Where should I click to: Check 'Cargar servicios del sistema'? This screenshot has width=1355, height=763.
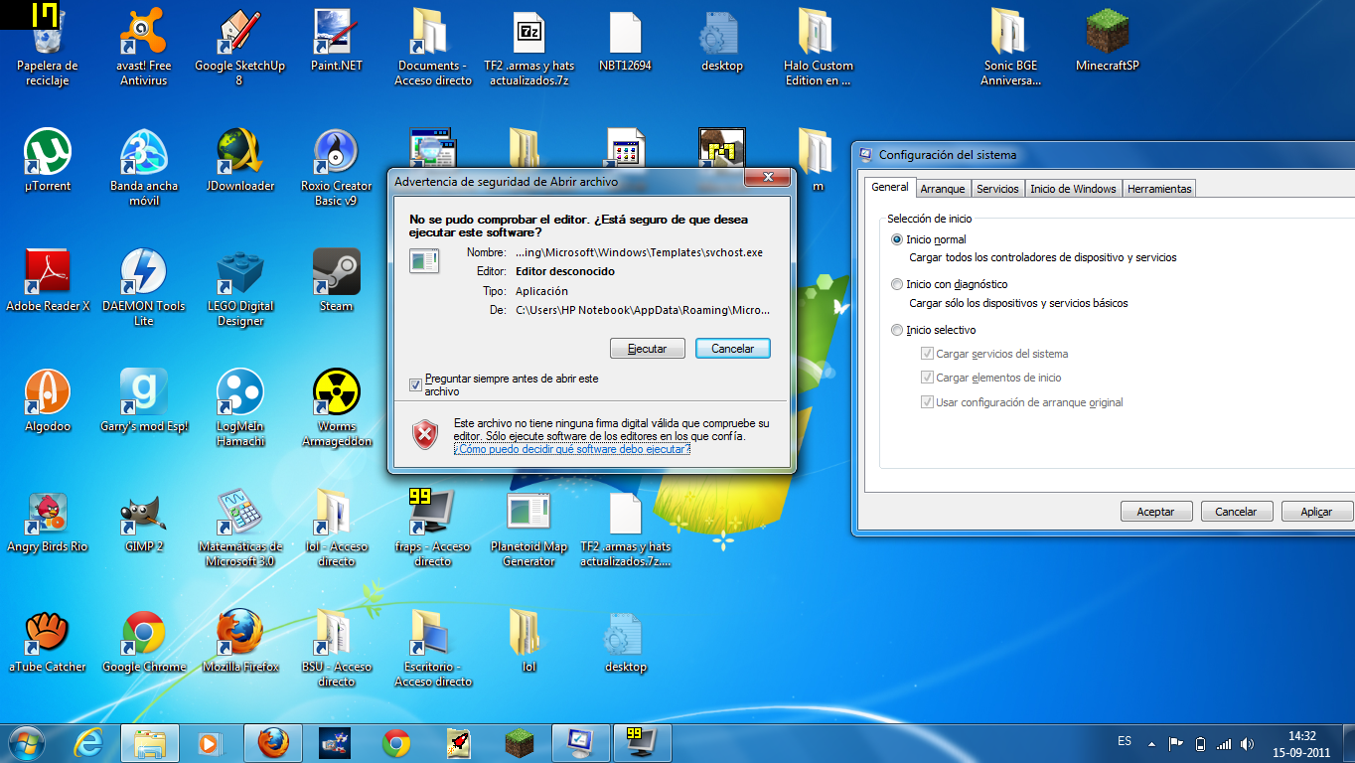(x=927, y=354)
